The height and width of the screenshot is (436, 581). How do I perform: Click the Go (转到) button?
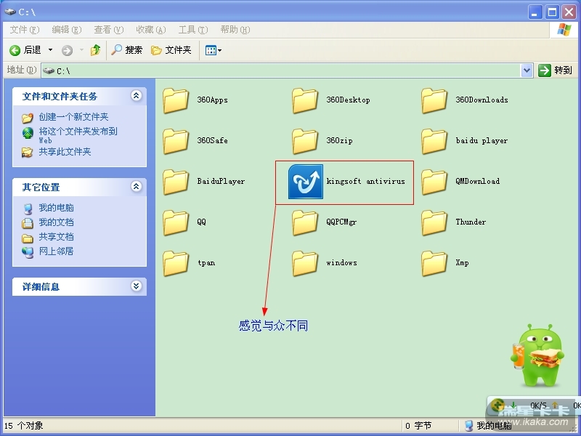[555, 70]
